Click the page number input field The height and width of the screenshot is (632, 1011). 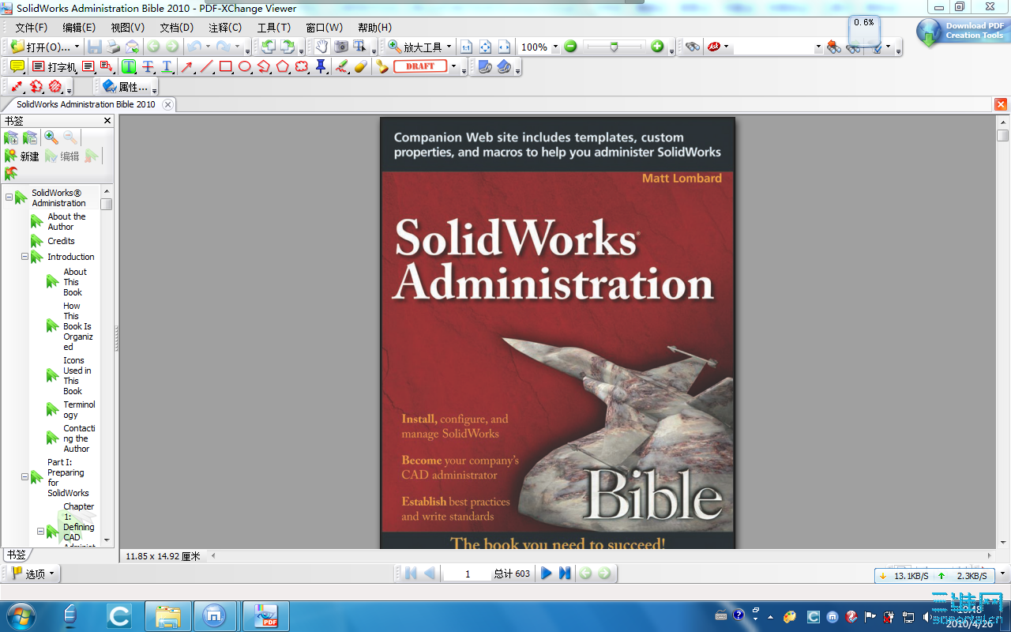(468, 574)
